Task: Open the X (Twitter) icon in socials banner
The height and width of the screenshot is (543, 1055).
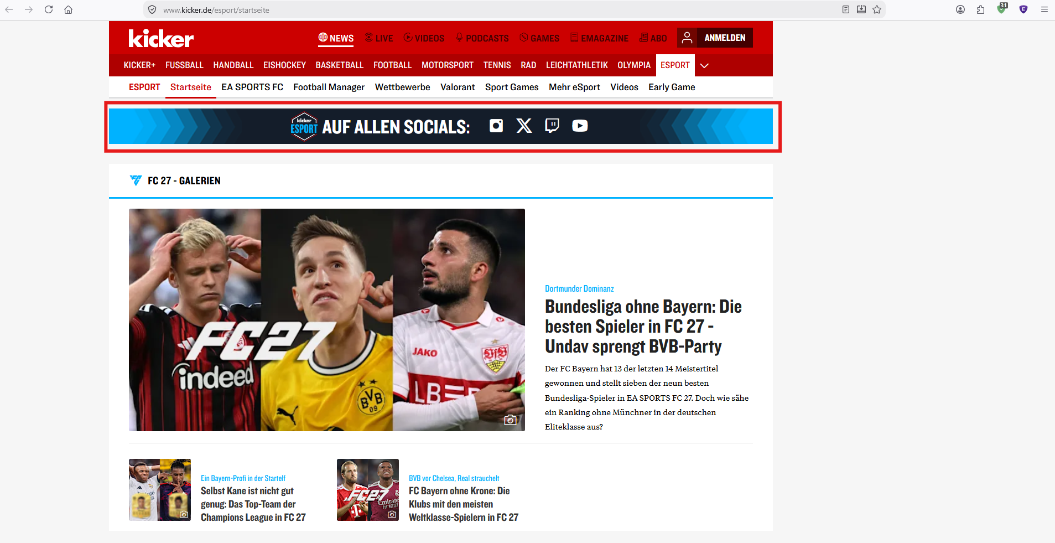Action: pos(524,126)
